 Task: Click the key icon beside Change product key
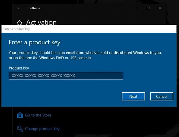[x=20, y=129]
